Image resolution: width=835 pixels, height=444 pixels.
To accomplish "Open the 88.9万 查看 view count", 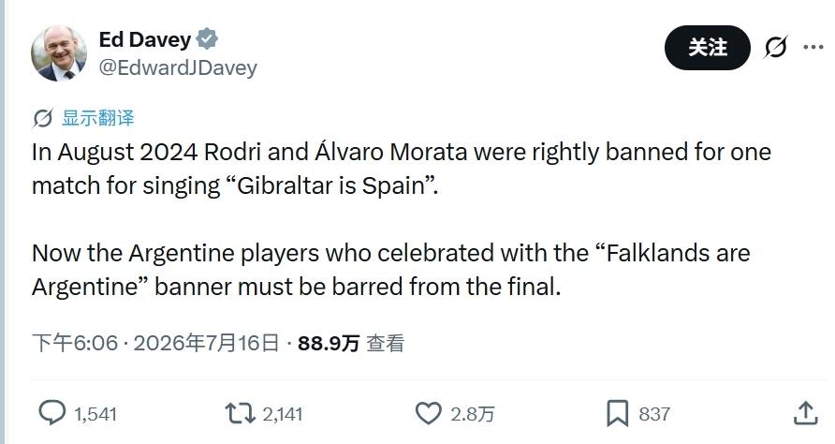I will click(x=351, y=343).
